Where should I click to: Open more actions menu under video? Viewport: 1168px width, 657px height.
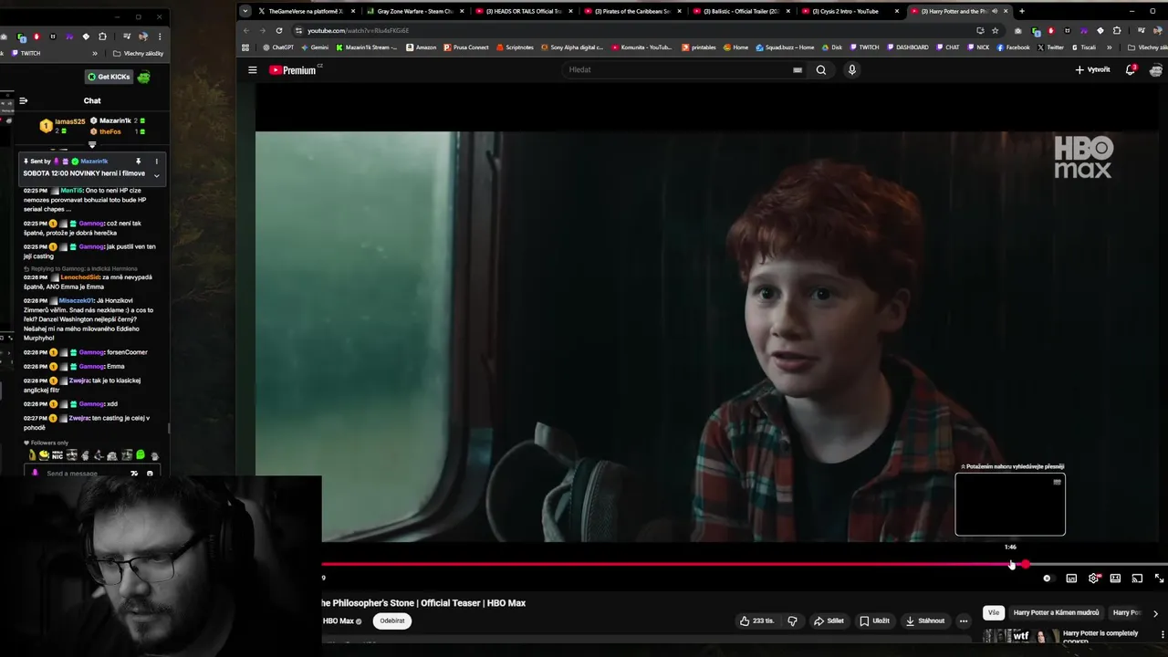[963, 620]
